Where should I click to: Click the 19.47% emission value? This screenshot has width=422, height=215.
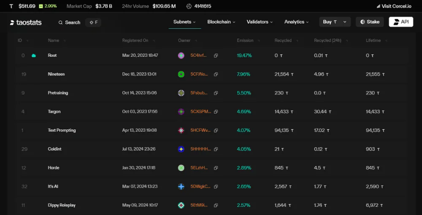244,55
